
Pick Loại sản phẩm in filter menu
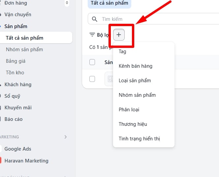pos(135,81)
